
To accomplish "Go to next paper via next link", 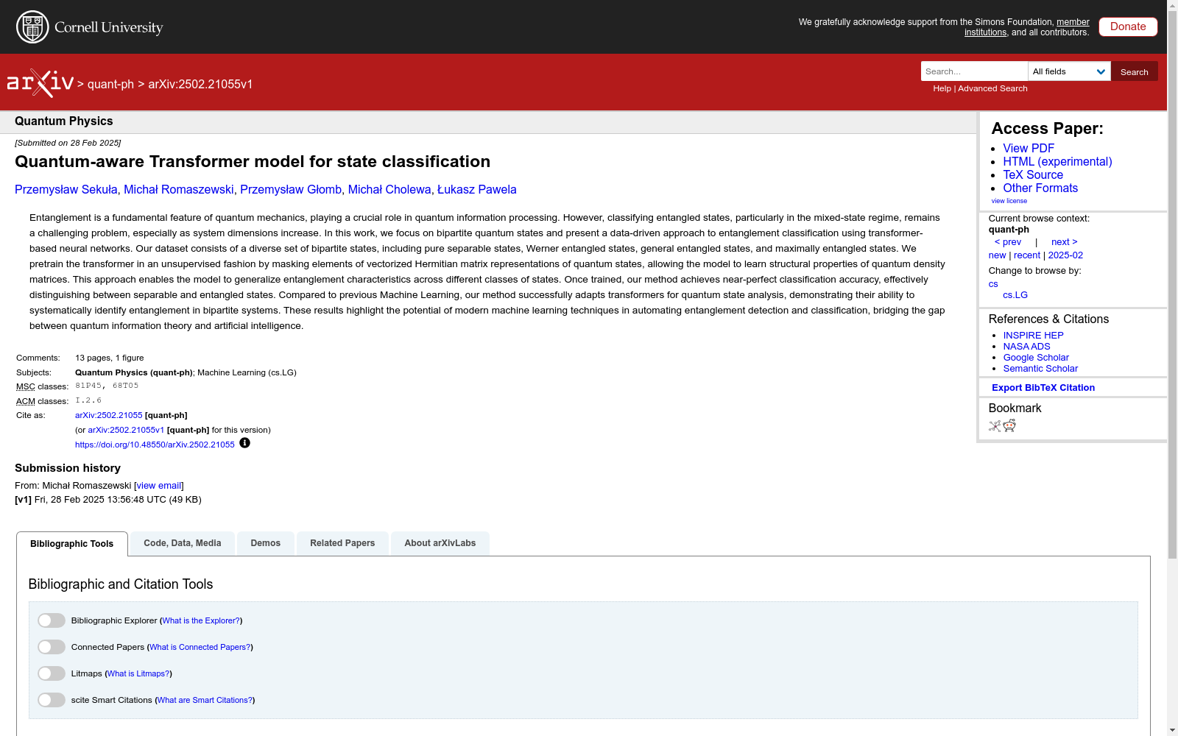I will point(1065,242).
